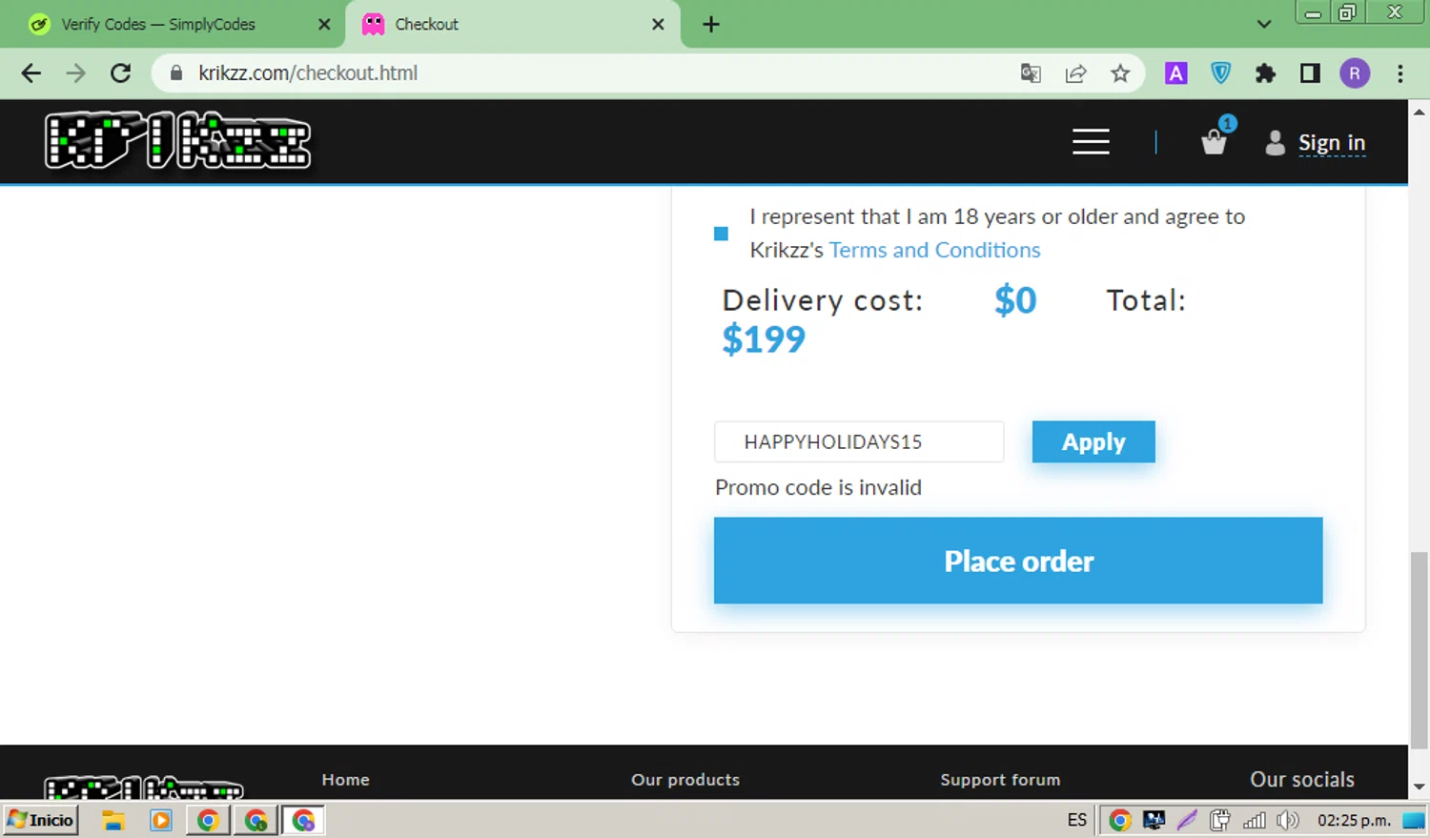Screen dimensions: 1430x838
Task: Close the Checkout tab
Action: click(658, 25)
